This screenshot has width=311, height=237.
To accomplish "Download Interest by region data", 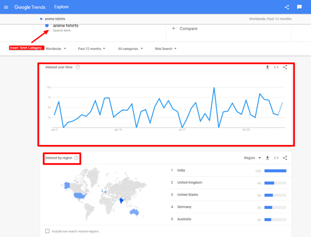I will point(267,158).
